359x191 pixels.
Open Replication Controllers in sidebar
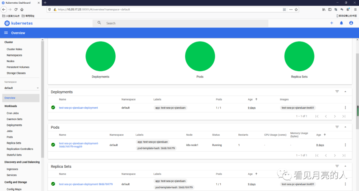20,149
